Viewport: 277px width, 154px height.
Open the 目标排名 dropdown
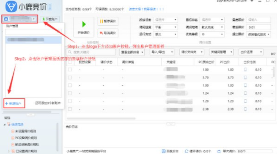212,20
